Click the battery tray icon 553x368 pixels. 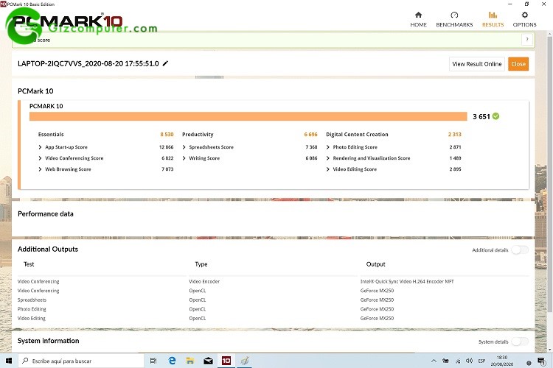(x=446, y=361)
